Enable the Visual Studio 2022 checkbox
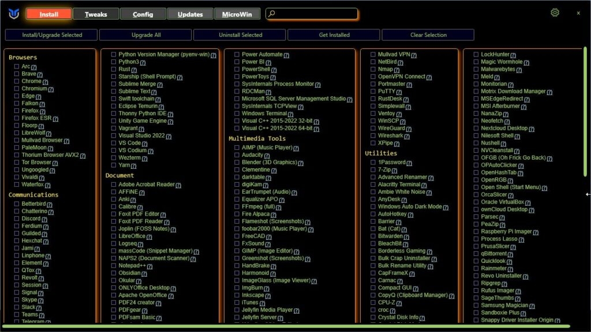 (114, 135)
